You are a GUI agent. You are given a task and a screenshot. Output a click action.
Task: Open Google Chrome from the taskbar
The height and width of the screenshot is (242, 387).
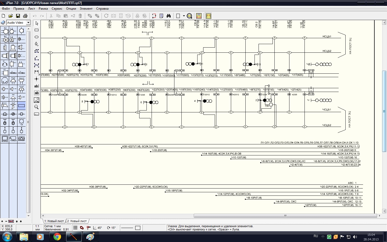pyautogui.click(x=57, y=237)
